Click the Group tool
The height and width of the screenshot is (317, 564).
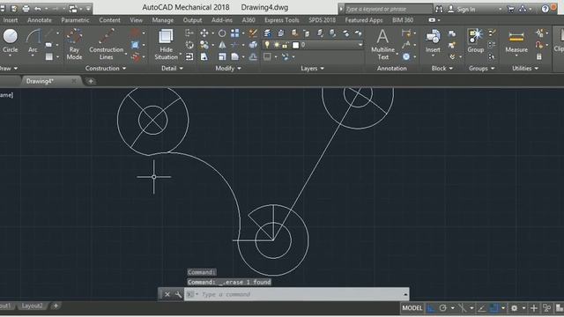click(476, 41)
